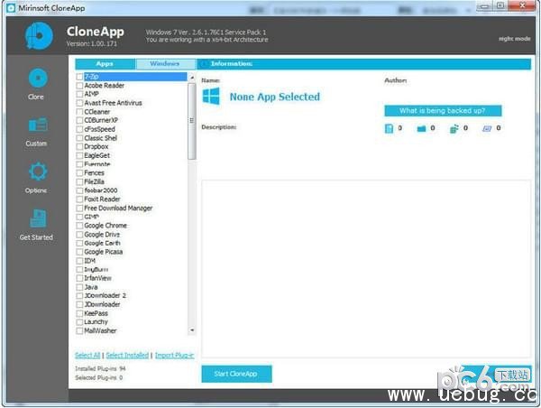Viewport: 541px width, 408px height.
Task: Check the Avast Free Antivirus checkbox
Action: point(79,103)
